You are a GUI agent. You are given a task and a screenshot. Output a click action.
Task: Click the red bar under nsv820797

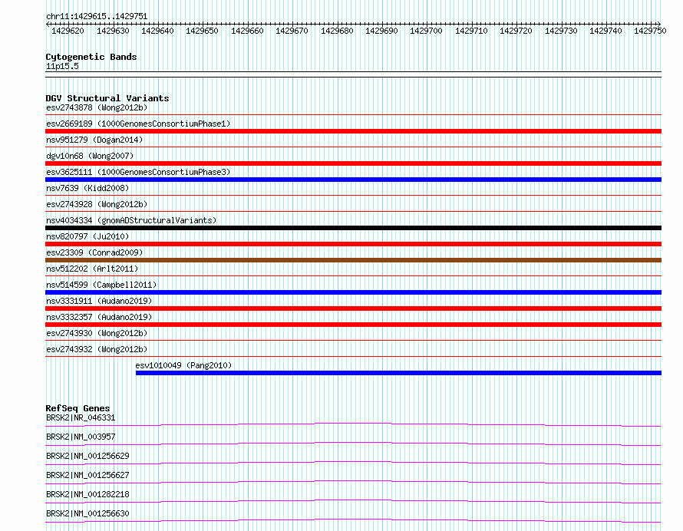[x=353, y=244]
